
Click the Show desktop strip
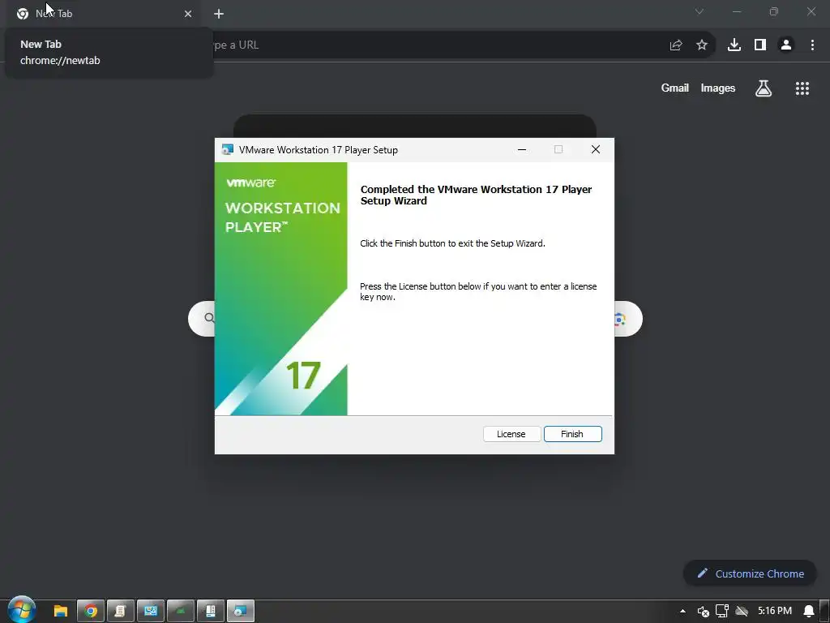click(824, 611)
